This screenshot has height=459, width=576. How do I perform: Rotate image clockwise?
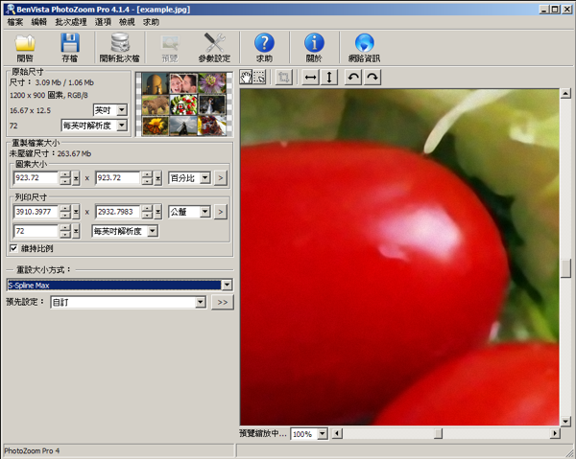[x=372, y=78]
